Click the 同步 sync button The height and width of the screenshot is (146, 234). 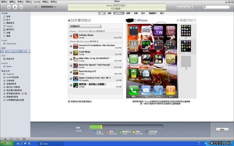point(222,130)
